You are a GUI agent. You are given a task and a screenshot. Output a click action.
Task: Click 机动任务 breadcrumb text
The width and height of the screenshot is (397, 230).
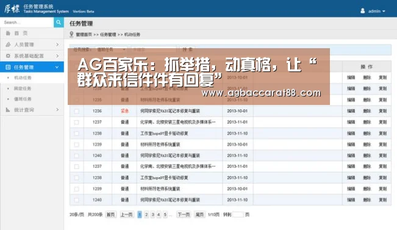132,34
